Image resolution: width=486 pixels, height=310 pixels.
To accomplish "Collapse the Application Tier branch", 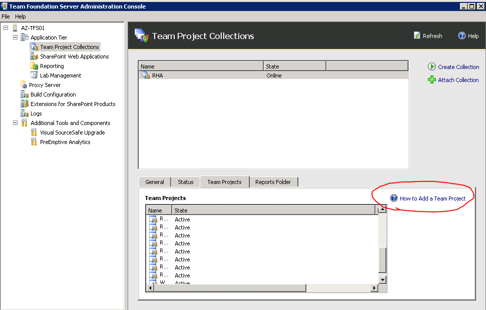I will 15,37.
